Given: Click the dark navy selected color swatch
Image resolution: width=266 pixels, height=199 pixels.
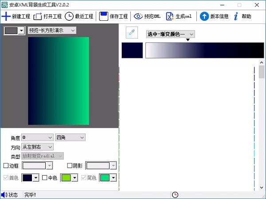Looking at the screenshot, I should [132, 50].
